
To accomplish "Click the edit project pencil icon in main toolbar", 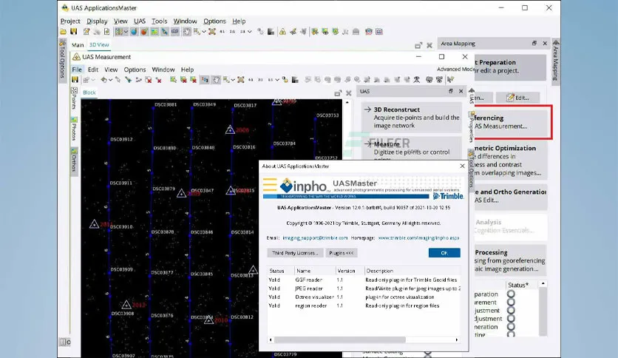I will (86, 32).
